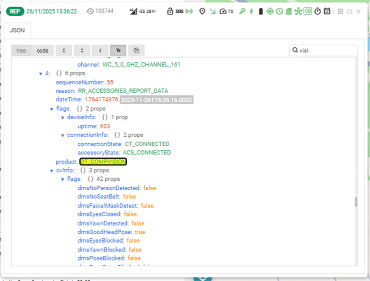
Task: Collapse the 'connectionInfo' node
Action: [63, 135]
